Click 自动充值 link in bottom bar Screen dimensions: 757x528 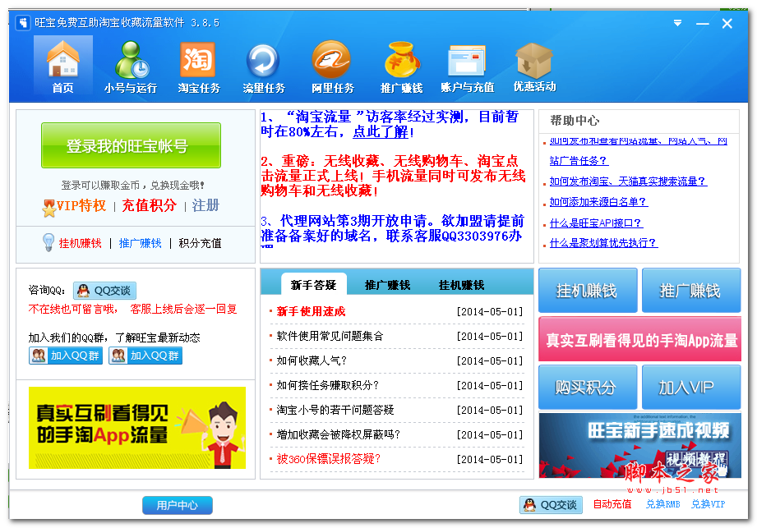pos(612,504)
